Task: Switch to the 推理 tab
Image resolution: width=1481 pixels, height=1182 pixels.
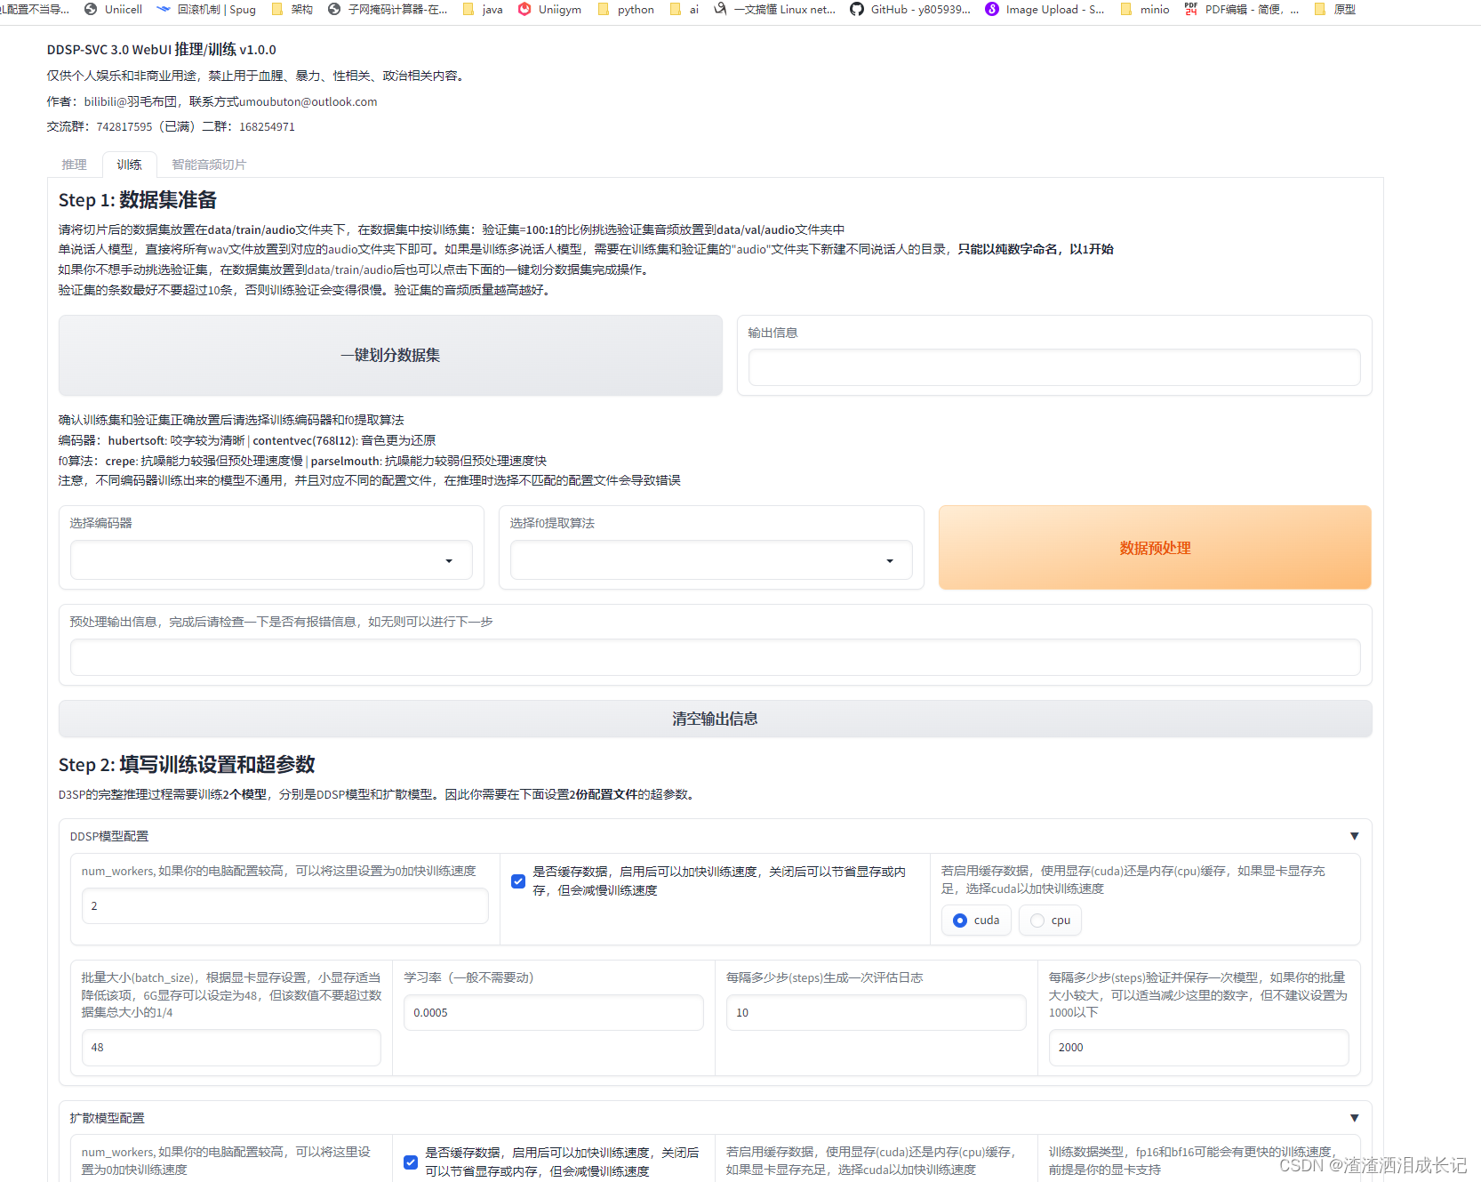Action: point(75,164)
